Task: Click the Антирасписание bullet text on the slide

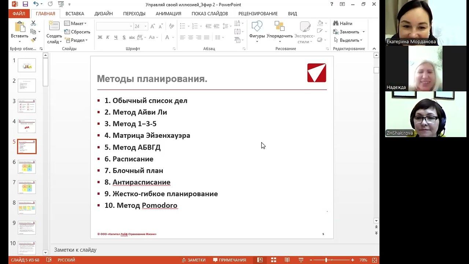Action: tap(141, 182)
